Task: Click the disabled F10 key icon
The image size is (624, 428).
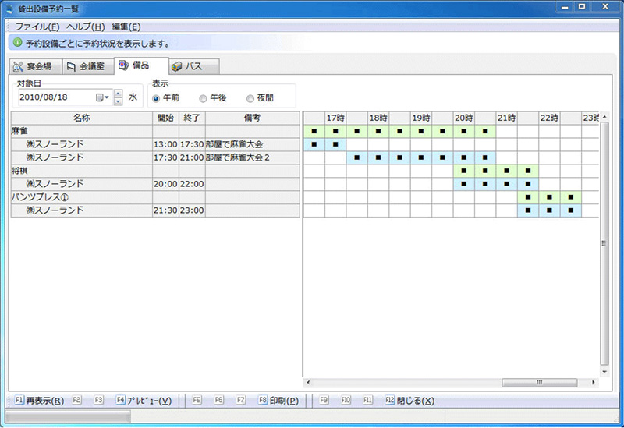Action: (x=346, y=400)
